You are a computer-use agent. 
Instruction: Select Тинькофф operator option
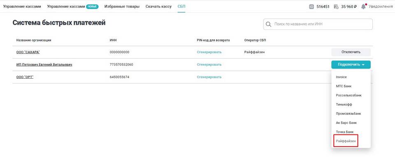pos(344,104)
